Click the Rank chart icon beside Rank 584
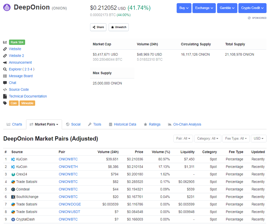This screenshot has width=270, height=224. coord(5,42)
